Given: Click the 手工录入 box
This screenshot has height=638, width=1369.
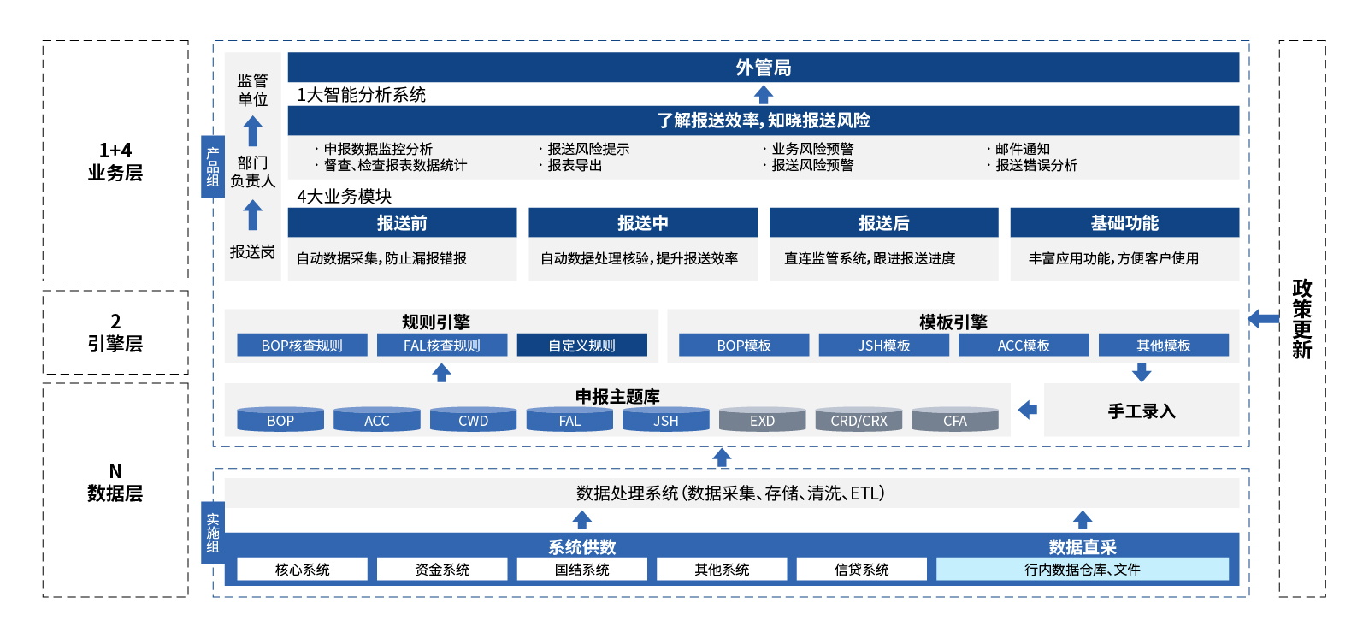Looking at the screenshot, I should click(1142, 411).
